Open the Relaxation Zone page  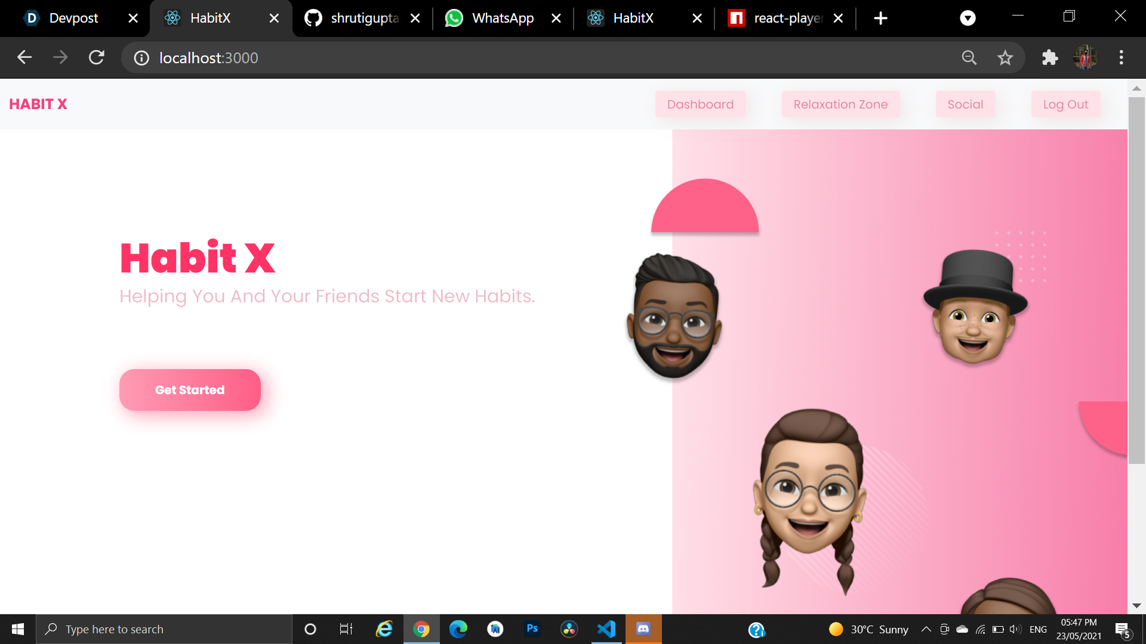click(840, 104)
